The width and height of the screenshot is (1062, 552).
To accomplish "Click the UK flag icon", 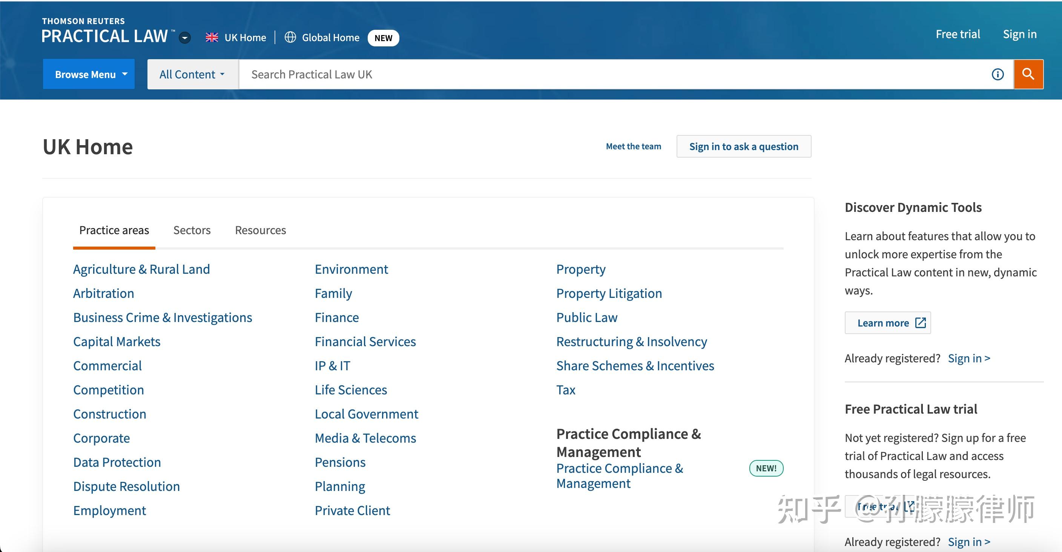I will 212,37.
